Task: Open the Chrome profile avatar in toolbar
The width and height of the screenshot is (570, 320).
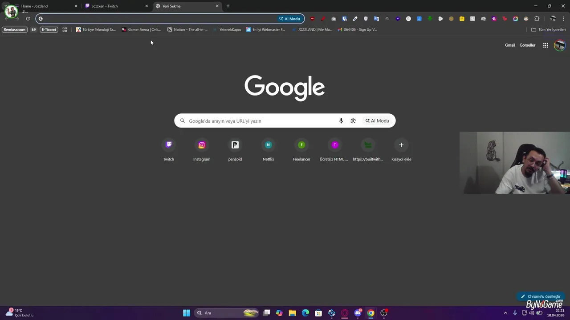Action: [553, 19]
